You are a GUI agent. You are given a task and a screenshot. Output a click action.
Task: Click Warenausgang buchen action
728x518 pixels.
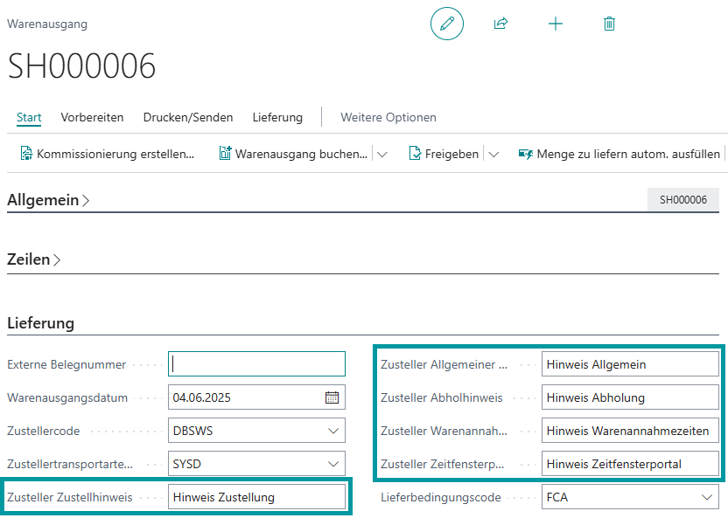click(293, 154)
